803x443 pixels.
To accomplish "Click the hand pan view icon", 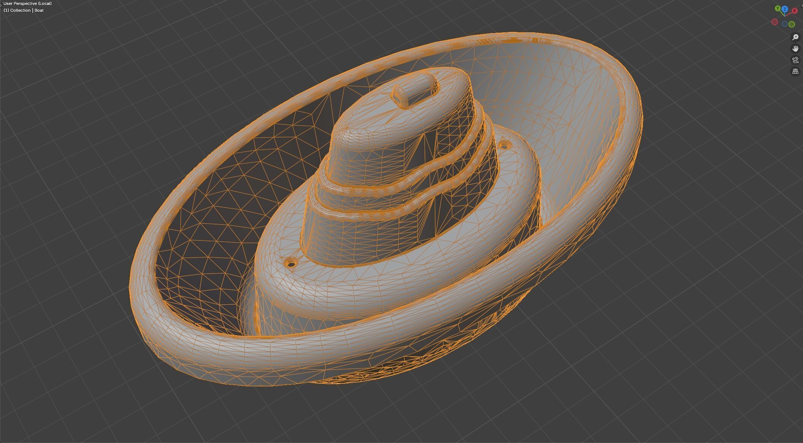I will tap(795, 49).
